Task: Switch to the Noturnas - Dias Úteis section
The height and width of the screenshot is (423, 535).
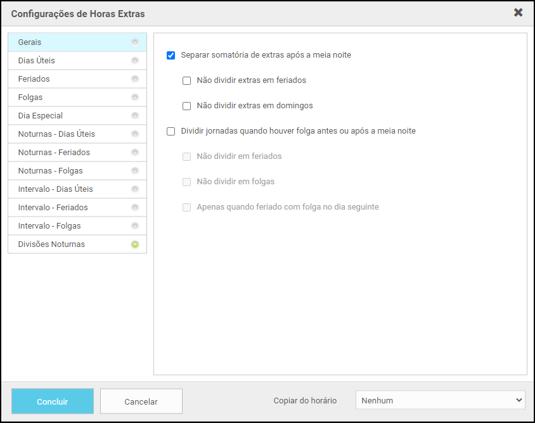Action: (56, 134)
